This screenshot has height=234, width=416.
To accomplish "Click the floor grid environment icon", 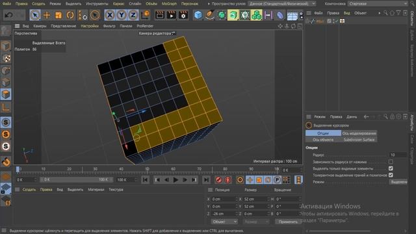I will 292,16.
